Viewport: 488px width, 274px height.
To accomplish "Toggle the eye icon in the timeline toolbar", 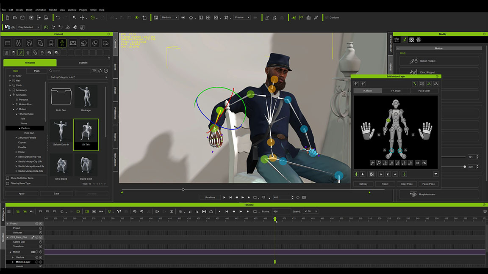I will (31, 211).
